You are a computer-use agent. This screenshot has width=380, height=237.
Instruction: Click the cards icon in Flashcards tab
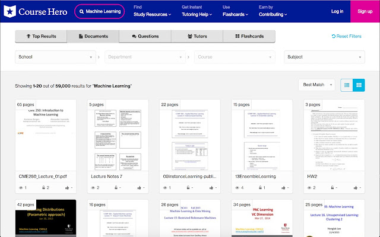coord(237,36)
